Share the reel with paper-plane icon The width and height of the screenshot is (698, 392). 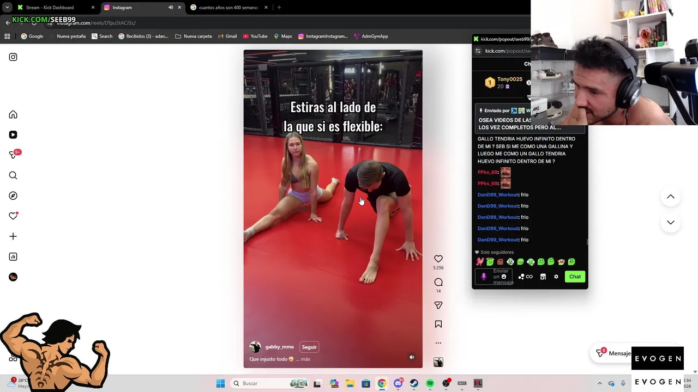pyautogui.click(x=438, y=305)
